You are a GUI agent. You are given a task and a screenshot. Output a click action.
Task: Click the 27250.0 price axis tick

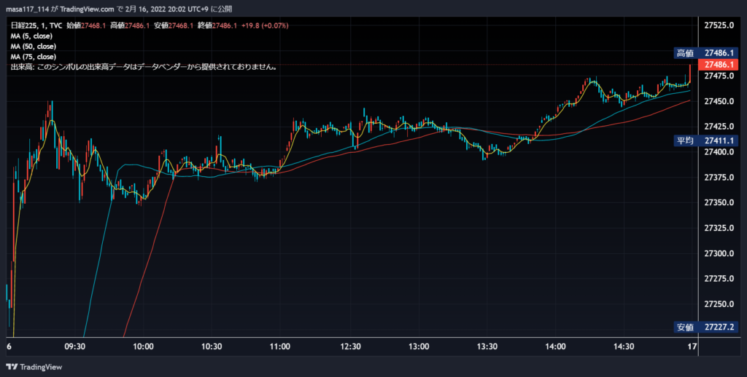point(719,303)
